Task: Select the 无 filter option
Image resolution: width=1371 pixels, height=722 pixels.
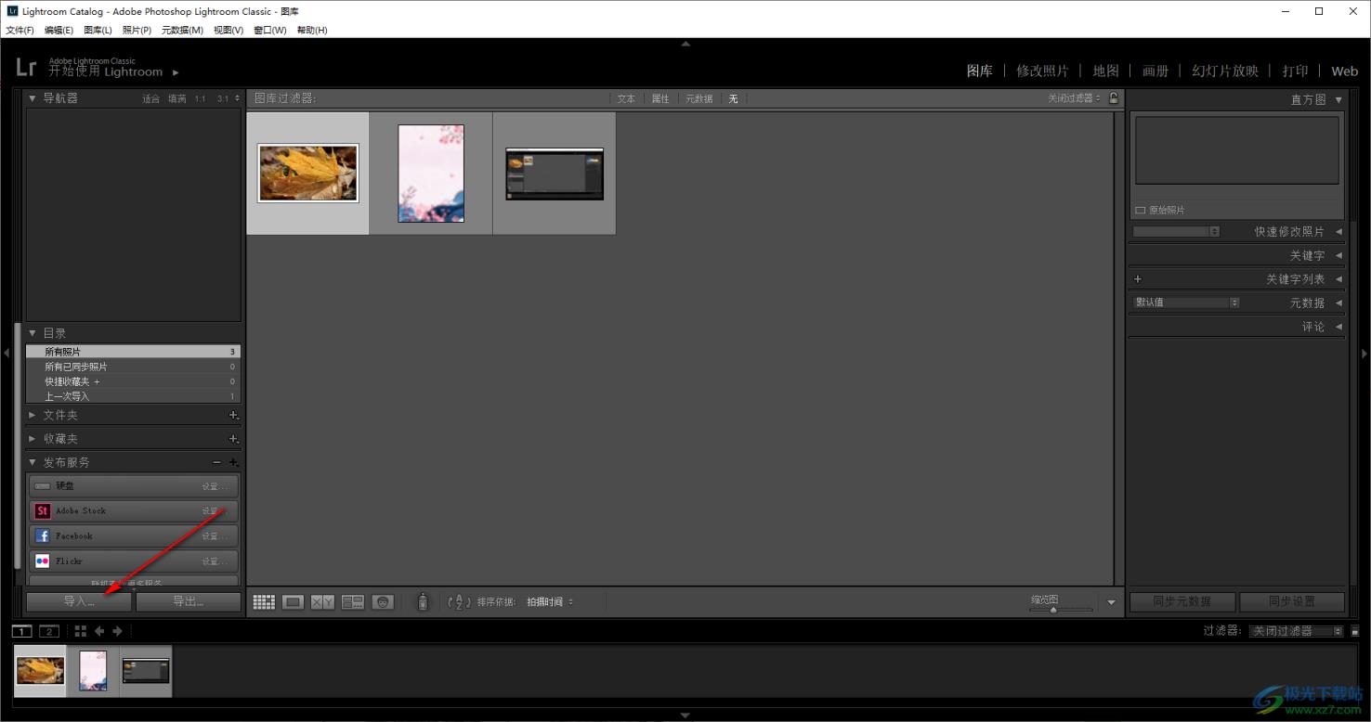Action: [733, 98]
